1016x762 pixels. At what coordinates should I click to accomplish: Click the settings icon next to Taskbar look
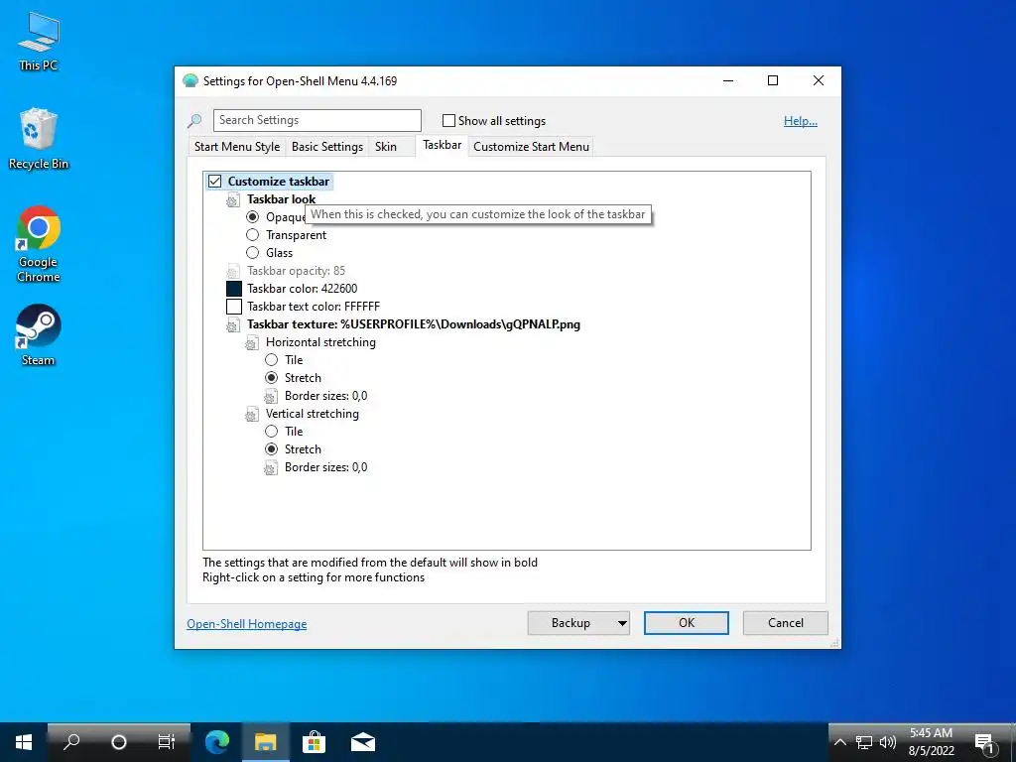[x=233, y=199]
